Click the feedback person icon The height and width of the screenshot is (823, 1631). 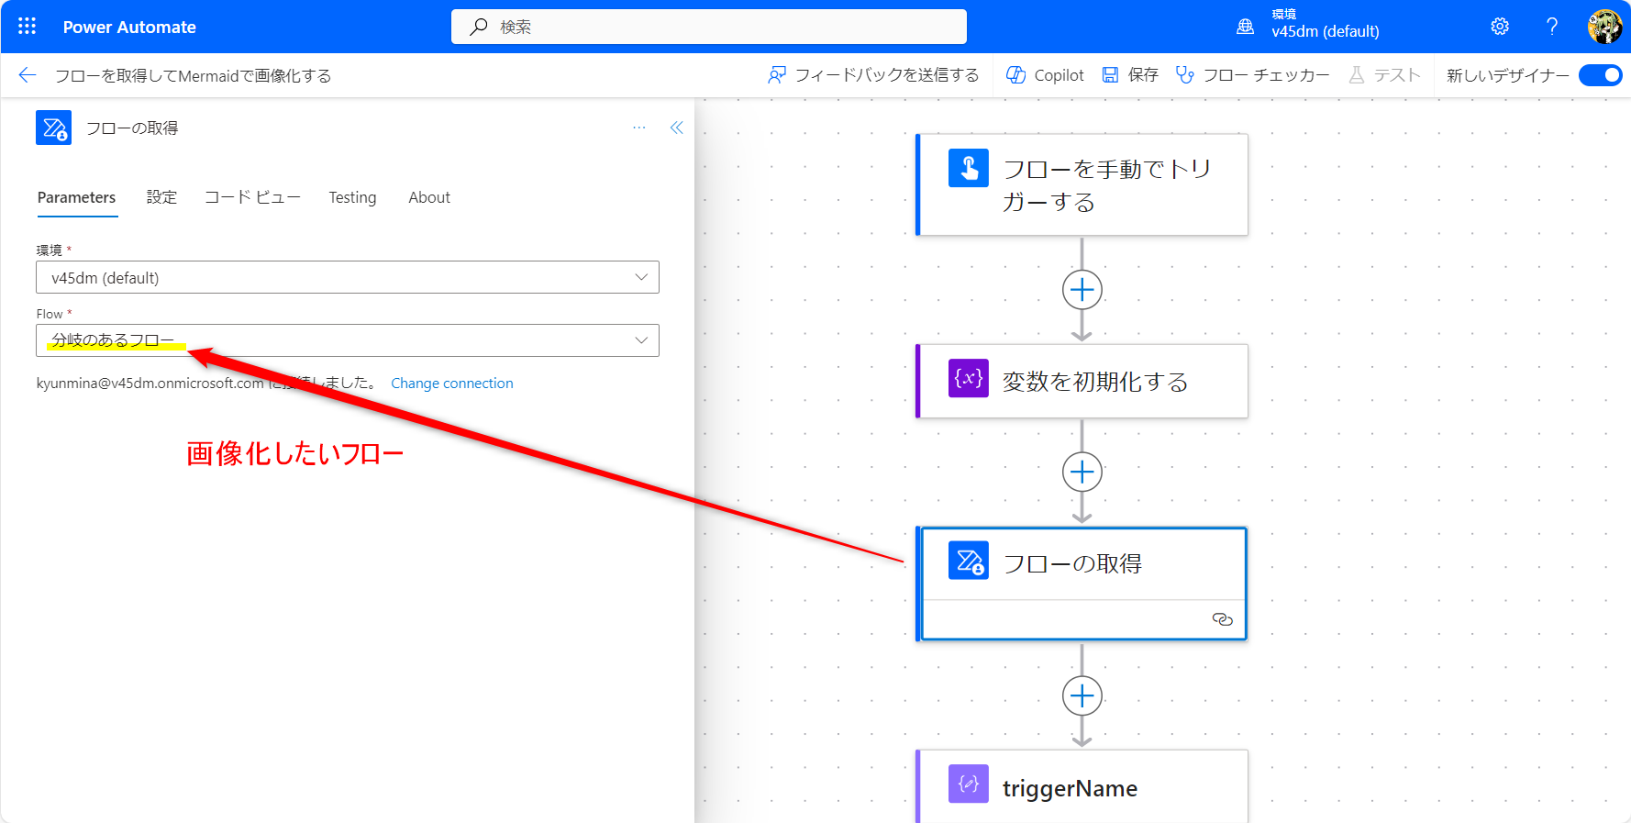tap(777, 75)
